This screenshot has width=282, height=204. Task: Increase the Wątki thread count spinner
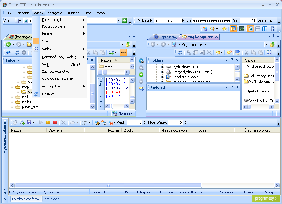coord(145,121)
